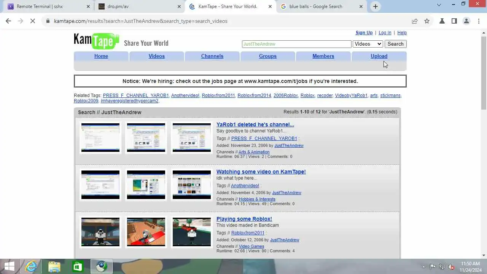Open third thumbnail of YaRob1 deleted video

point(192,137)
